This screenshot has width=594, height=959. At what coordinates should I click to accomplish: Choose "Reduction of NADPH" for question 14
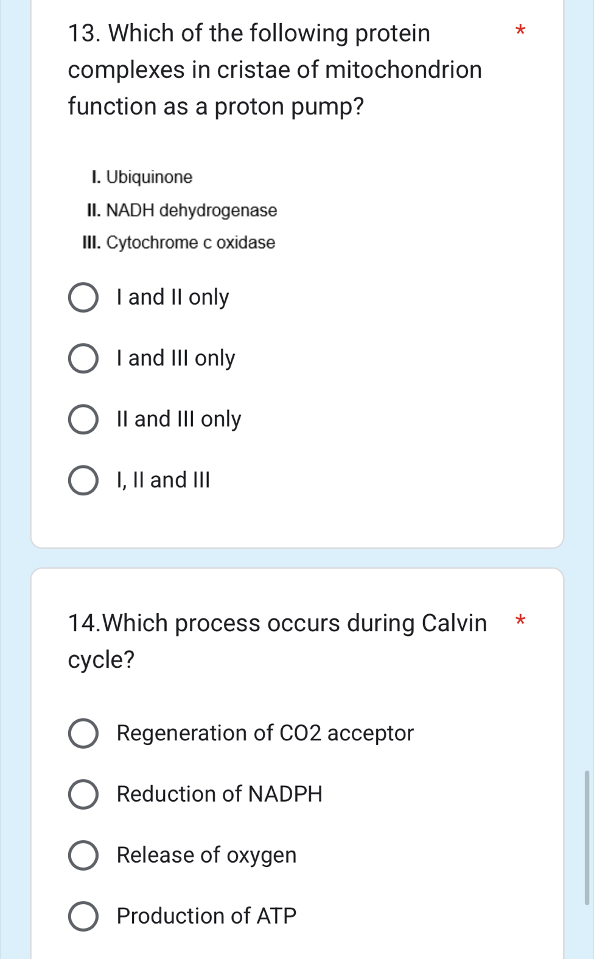[x=83, y=794]
